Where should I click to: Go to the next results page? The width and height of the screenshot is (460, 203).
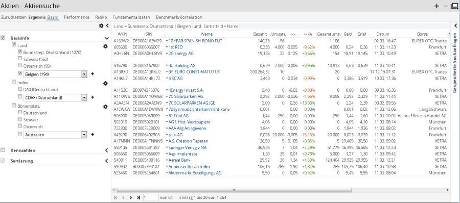click(131, 198)
